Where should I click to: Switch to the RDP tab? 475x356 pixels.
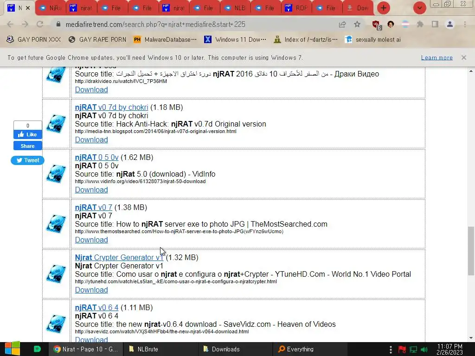(297, 8)
